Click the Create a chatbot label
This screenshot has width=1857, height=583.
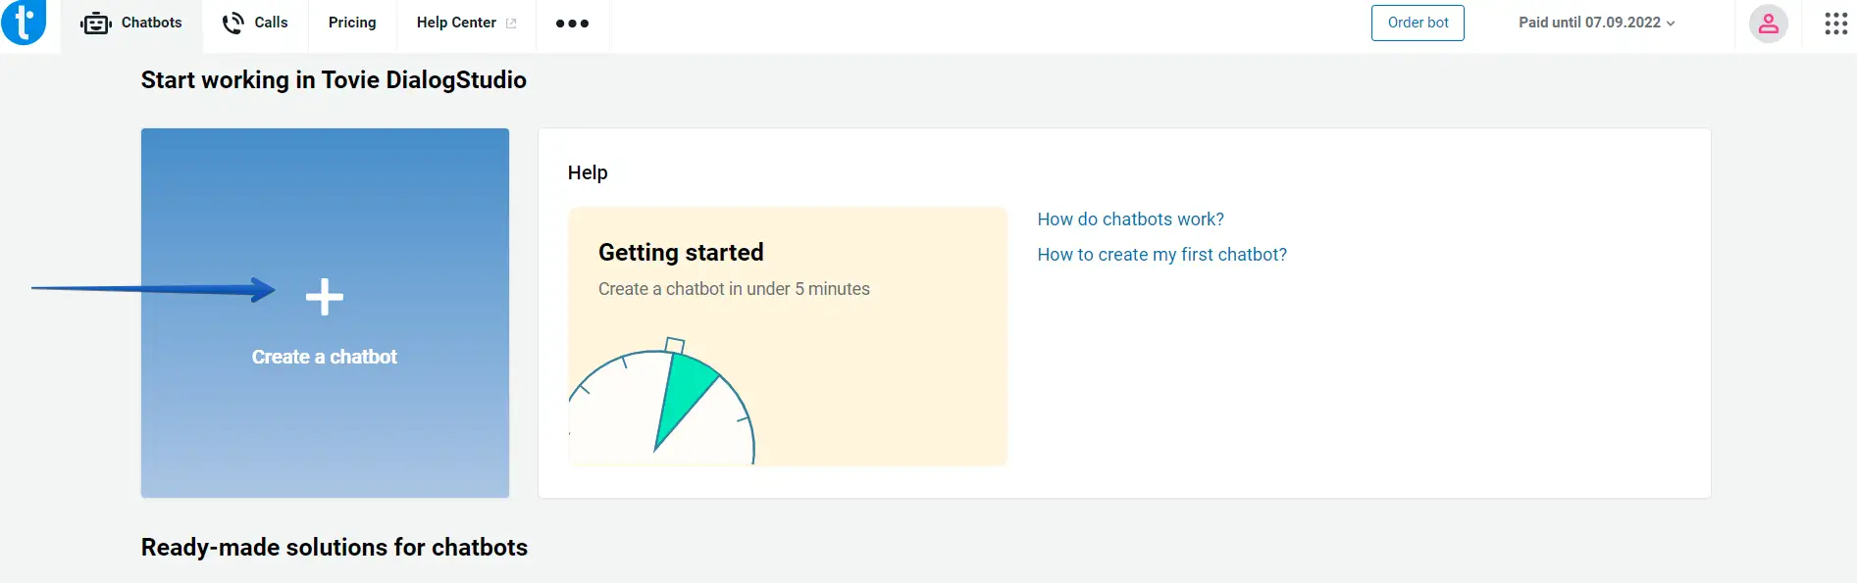click(x=325, y=357)
